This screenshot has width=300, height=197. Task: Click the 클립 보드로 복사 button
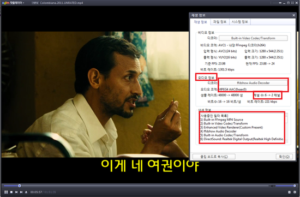pos(214,157)
